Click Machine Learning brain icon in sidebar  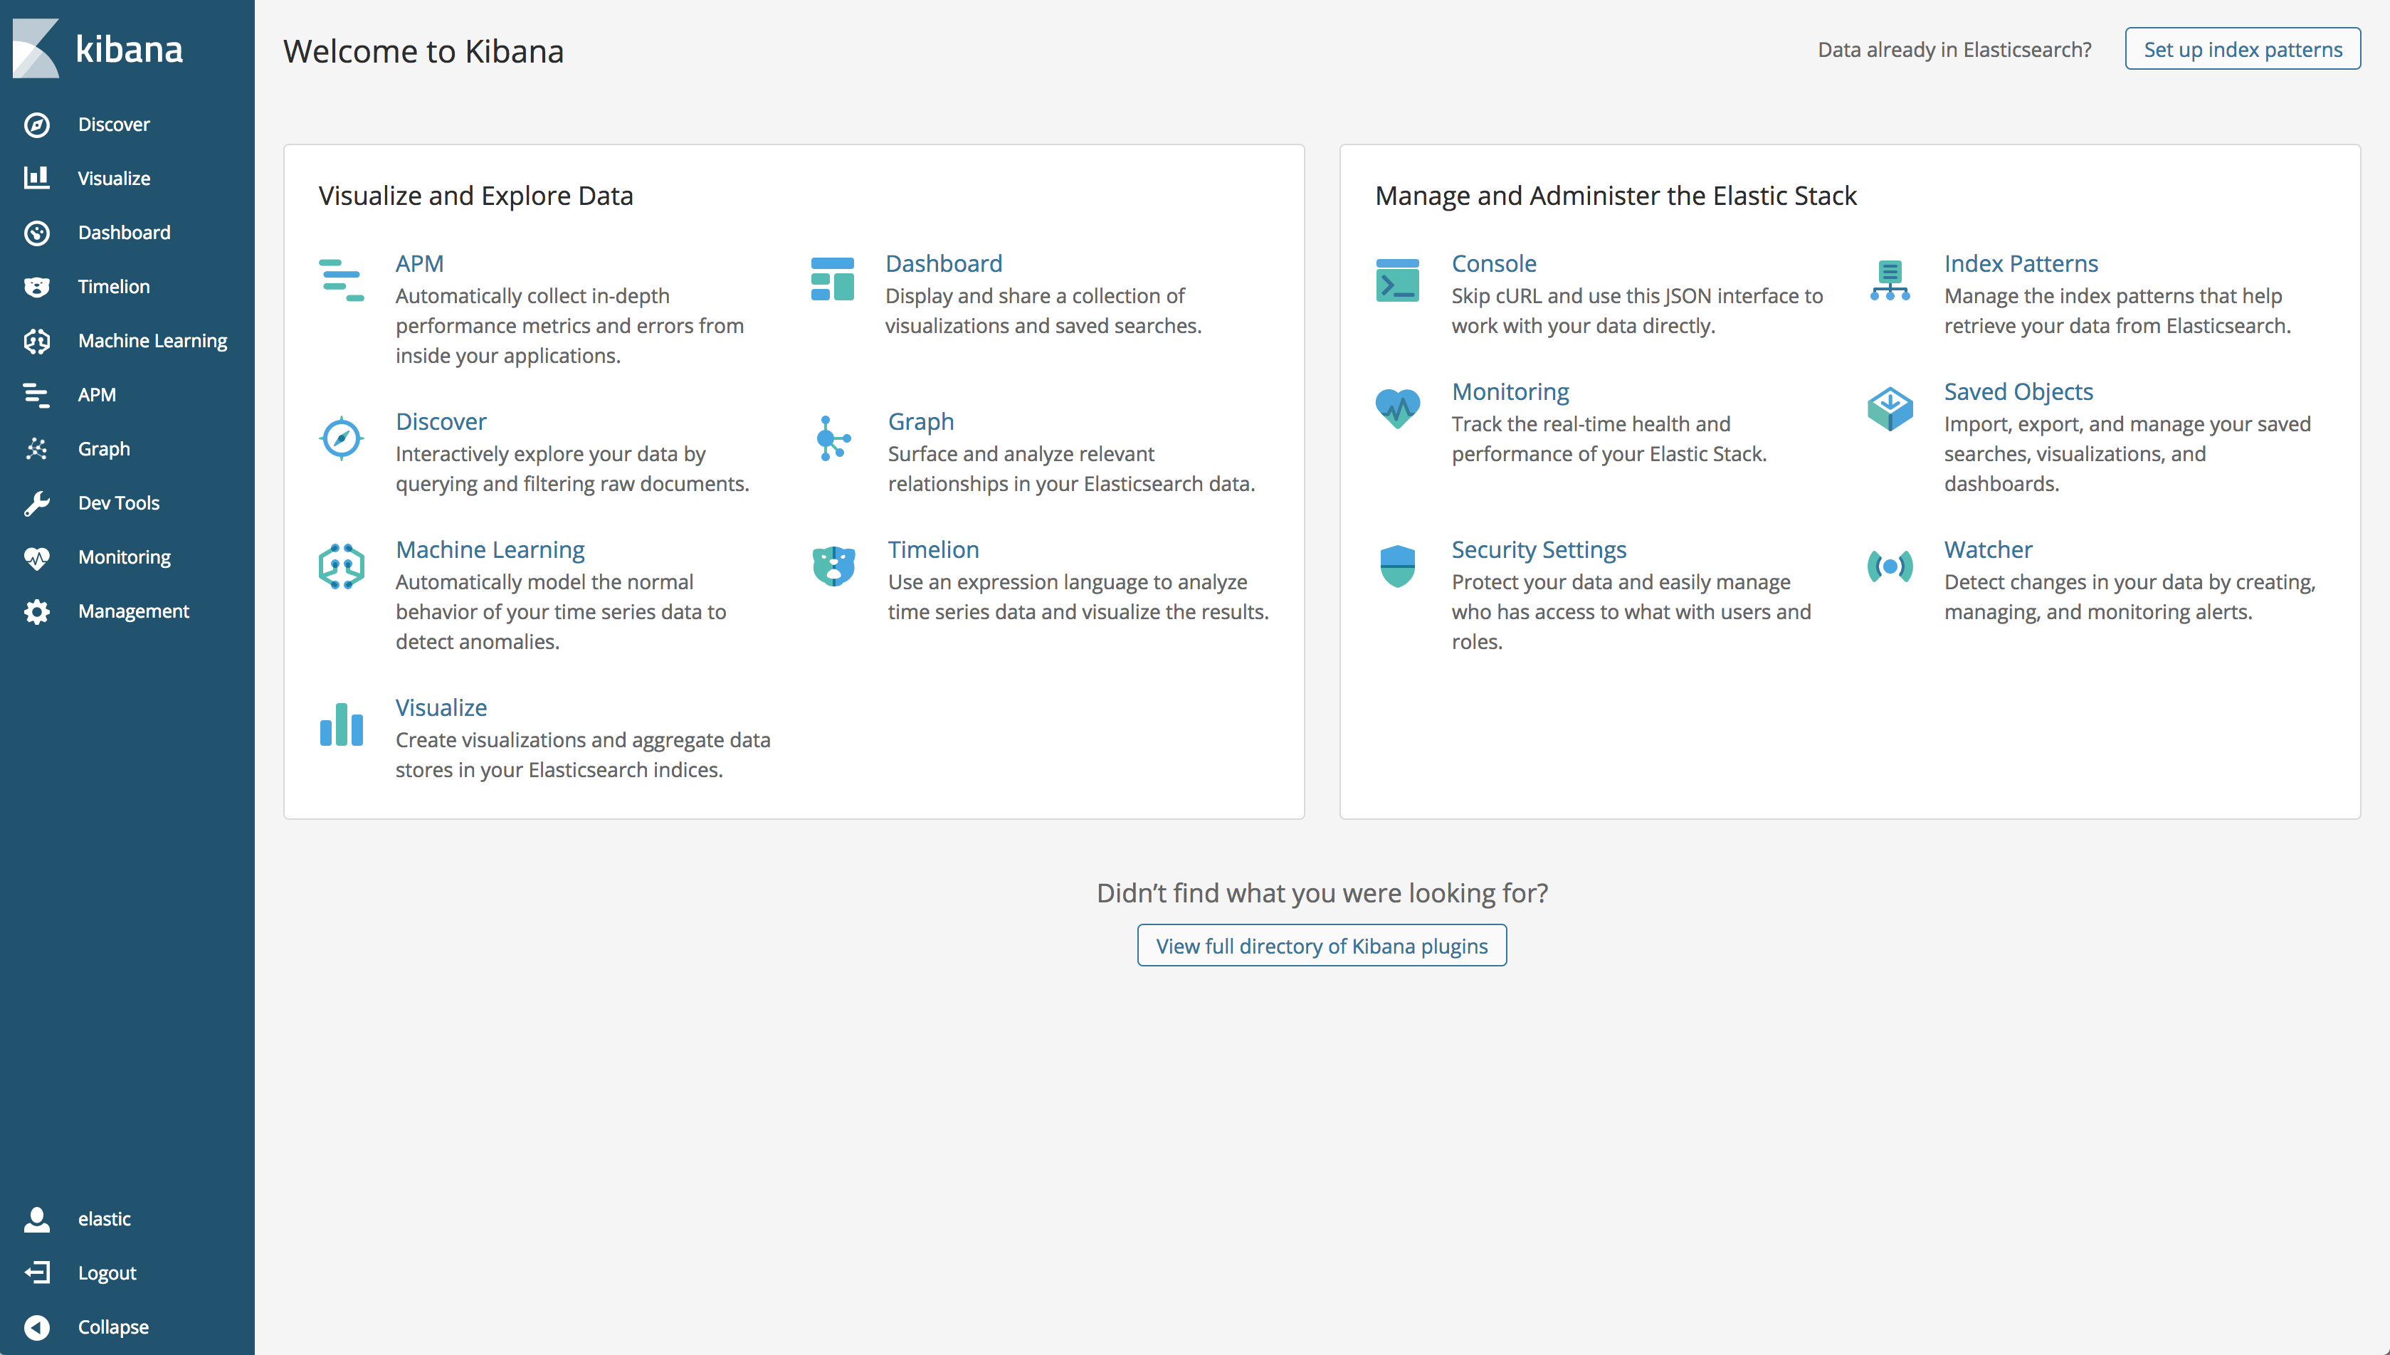[x=37, y=341]
